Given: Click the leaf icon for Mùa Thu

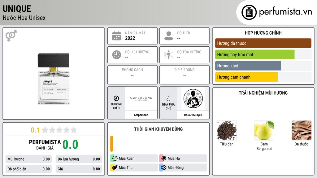Looking at the screenshot, I should tap(115, 167).
